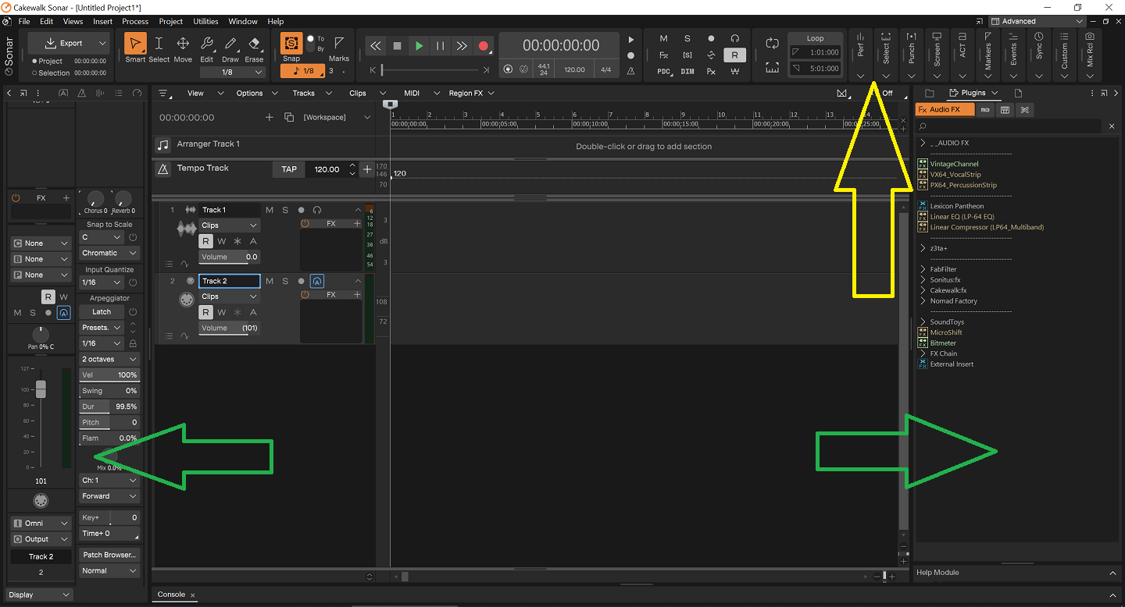Switch to the Console tab

[171, 595]
